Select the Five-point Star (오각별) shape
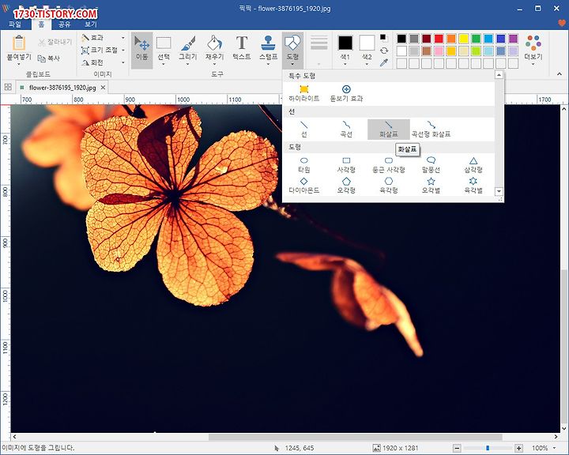569x455 pixels. [431, 186]
